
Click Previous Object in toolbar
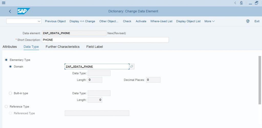(x=55, y=21)
